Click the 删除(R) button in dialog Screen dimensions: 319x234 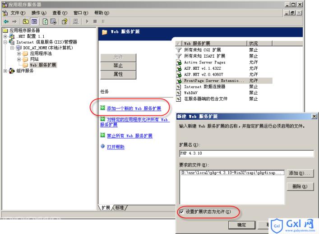coord(300,186)
